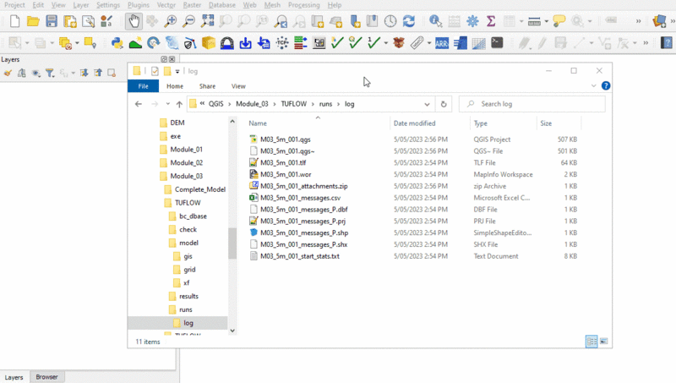Open recent locations dropdown beside forward arrow
676x383 pixels.
click(167, 104)
